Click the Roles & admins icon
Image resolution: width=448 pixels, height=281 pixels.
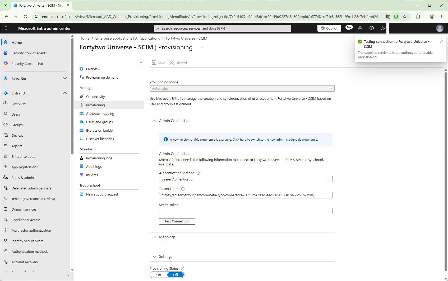tap(6, 177)
